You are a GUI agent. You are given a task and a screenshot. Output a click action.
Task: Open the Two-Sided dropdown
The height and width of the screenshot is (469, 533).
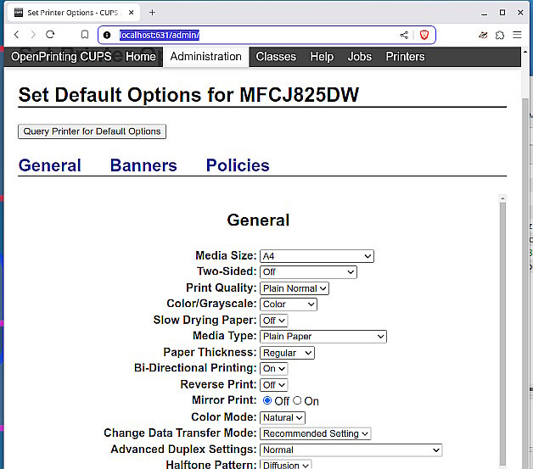[x=308, y=272]
